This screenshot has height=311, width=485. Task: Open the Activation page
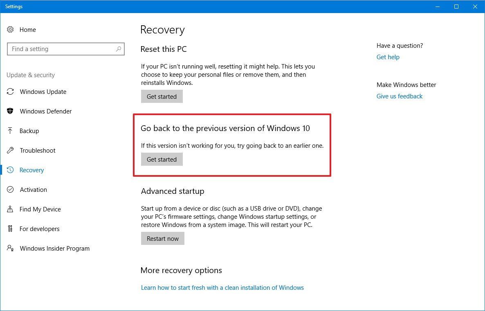click(34, 190)
